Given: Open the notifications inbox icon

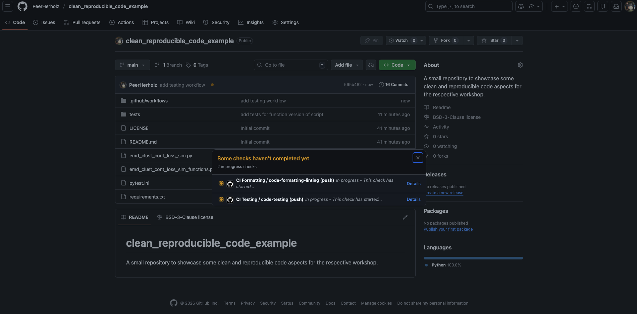Looking at the screenshot, I should pos(616,6).
